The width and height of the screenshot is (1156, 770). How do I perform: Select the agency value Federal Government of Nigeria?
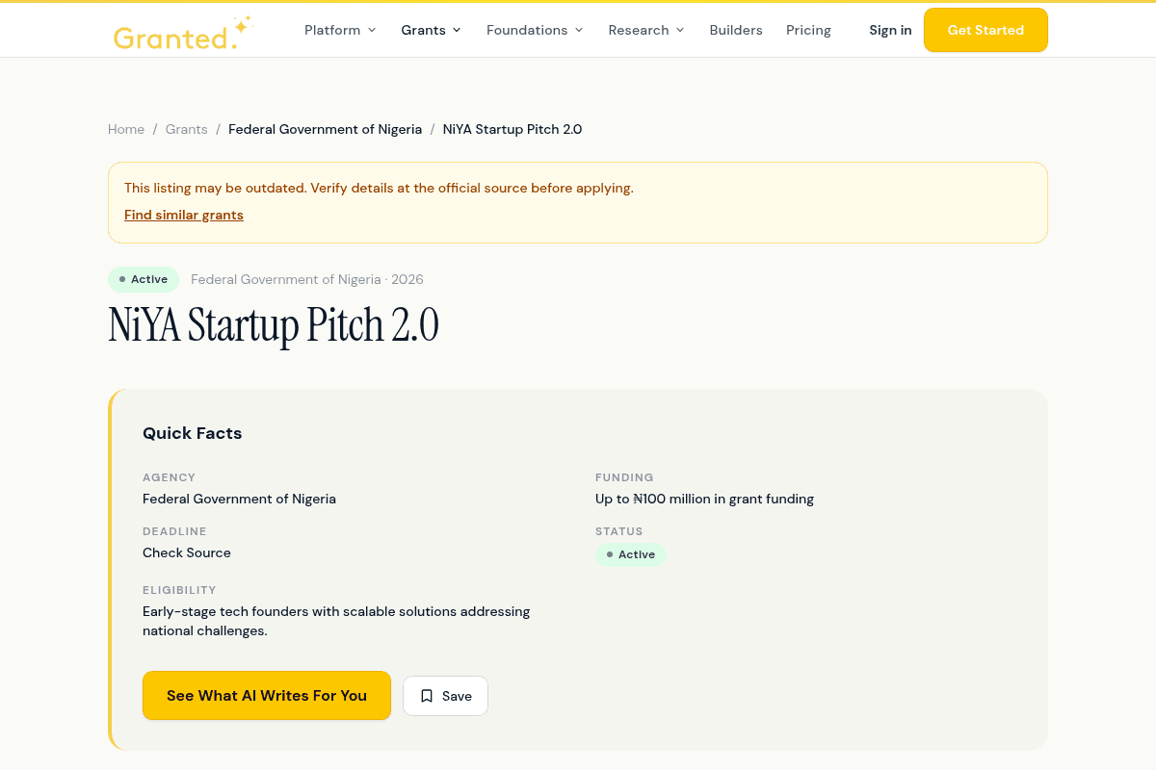click(x=239, y=499)
